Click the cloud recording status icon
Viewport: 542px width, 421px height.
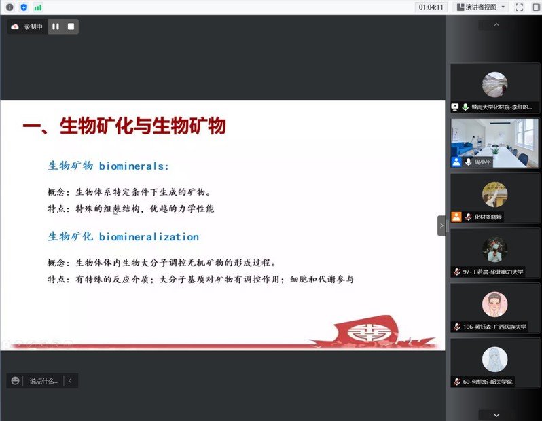pyautogui.click(x=15, y=26)
